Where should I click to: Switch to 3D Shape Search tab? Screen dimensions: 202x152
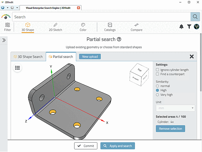click(x=28, y=57)
